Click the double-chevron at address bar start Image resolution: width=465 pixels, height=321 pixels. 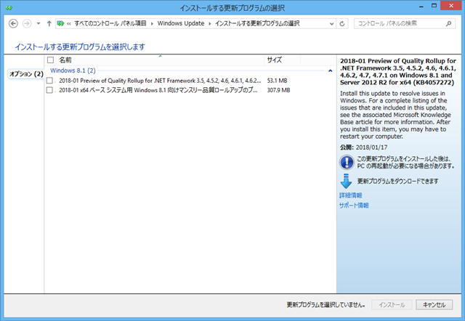[69, 24]
